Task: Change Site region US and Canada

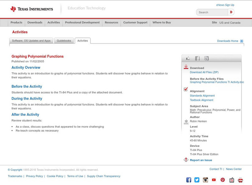Action: [x=230, y=23]
